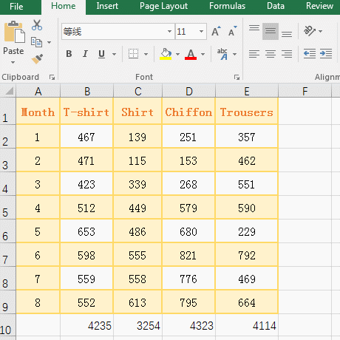Viewport: 340px width, 340px height.
Task: Expand the font color dropdown arrow
Action: 203,54
